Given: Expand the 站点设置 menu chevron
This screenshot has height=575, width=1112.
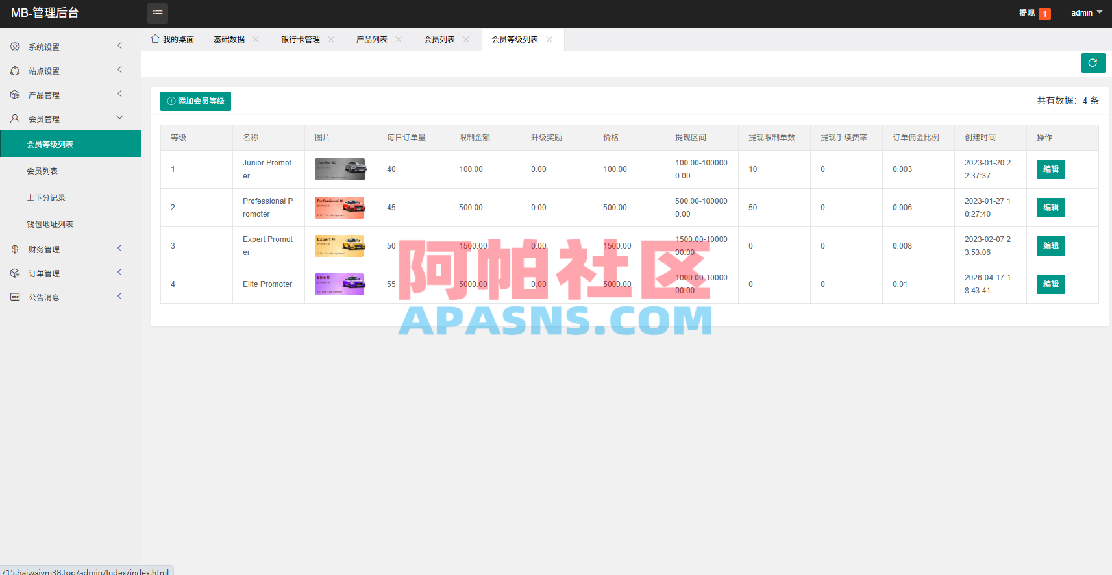Looking at the screenshot, I should 119,69.
